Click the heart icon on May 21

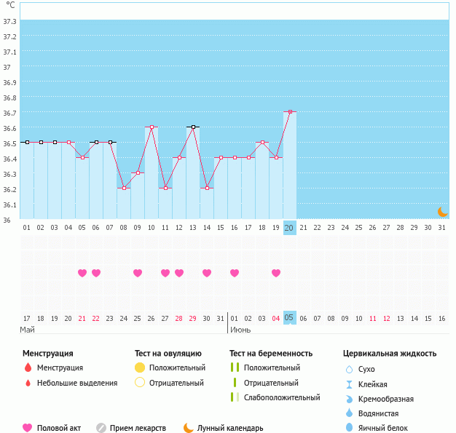tap(82, 273)
